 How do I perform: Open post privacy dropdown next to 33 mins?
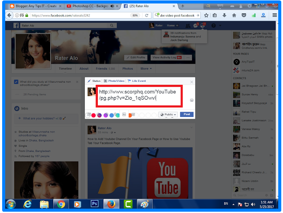(113, 132)
